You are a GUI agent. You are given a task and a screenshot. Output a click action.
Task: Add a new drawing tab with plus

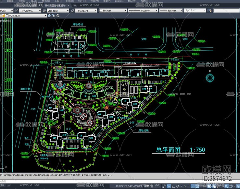75,6
